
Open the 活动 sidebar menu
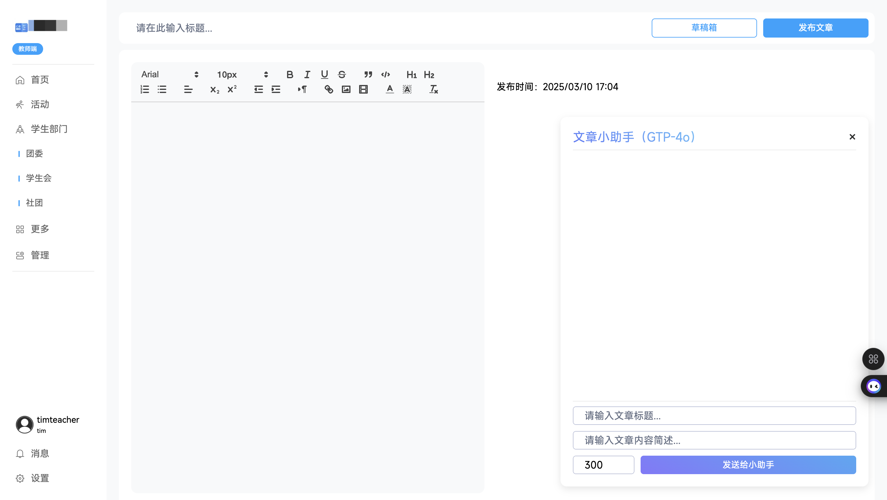pyautogui.click(x=40, y=104)
